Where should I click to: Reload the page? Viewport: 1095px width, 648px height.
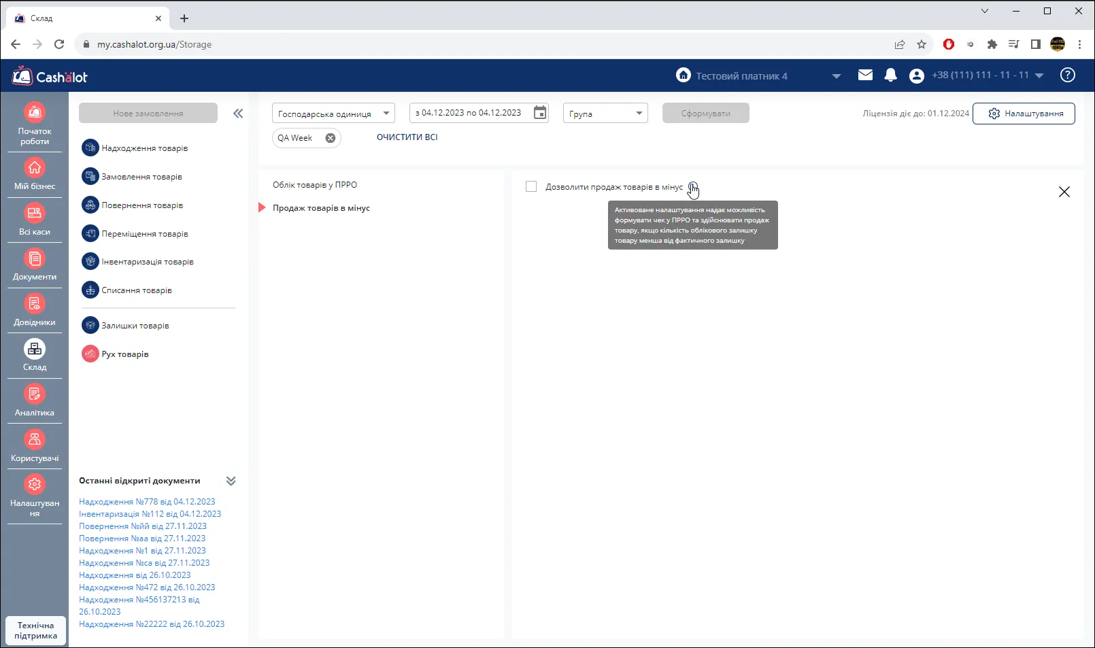coord(59,44)
